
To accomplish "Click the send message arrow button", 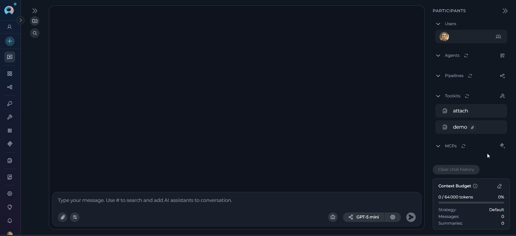I will tap(411, 217).
